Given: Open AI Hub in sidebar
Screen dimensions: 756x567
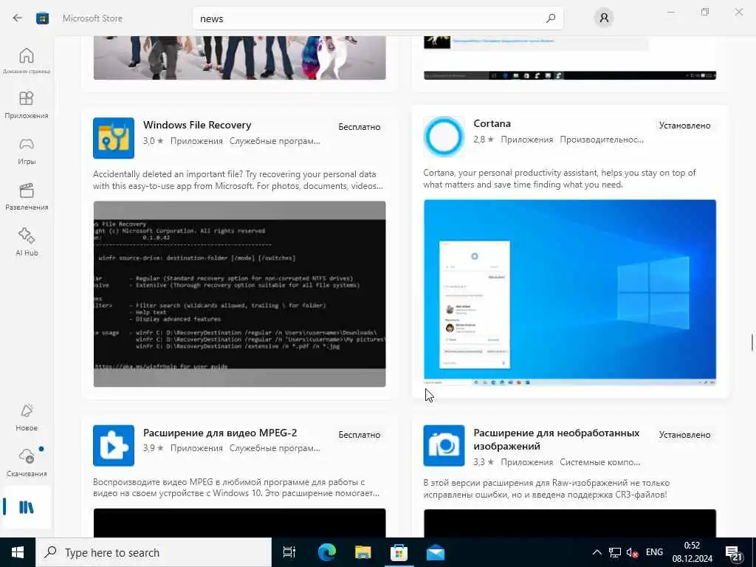Looking at the screenshot, I should coord(27,242).
